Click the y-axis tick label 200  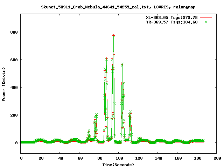(x=14, y=115)
